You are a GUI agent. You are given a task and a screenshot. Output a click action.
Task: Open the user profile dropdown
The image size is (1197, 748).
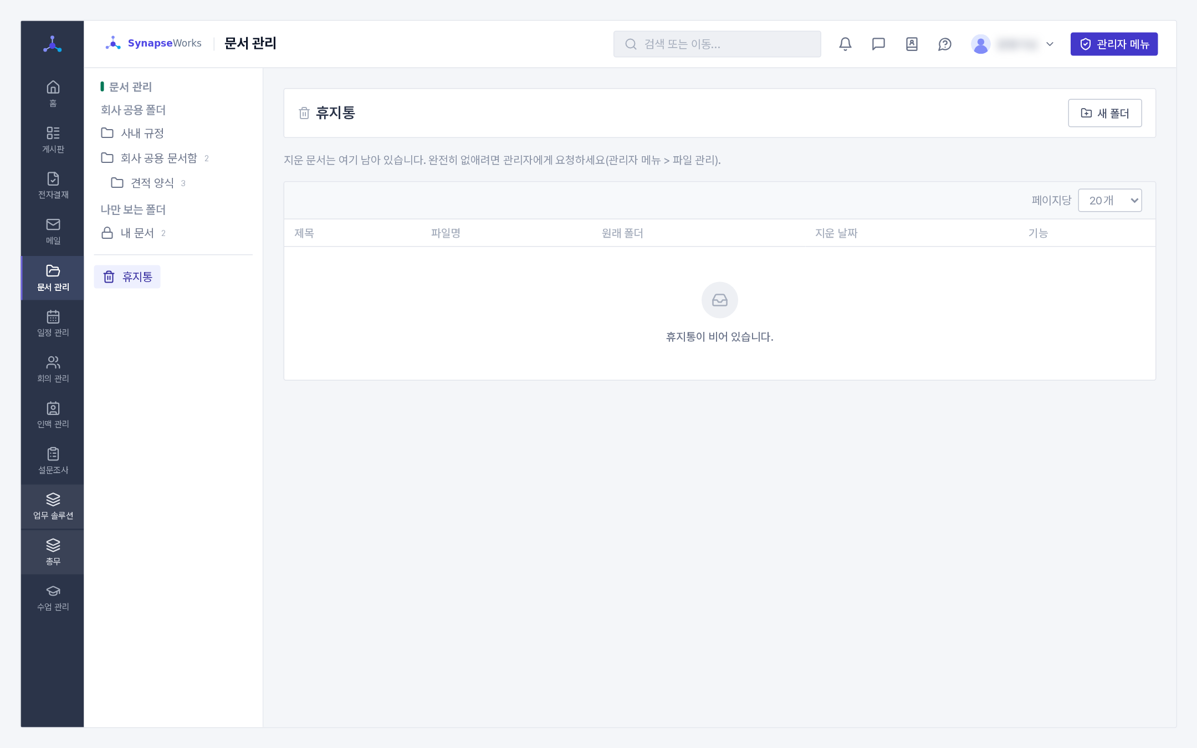pyautogui.click(x=1012, y=44)
